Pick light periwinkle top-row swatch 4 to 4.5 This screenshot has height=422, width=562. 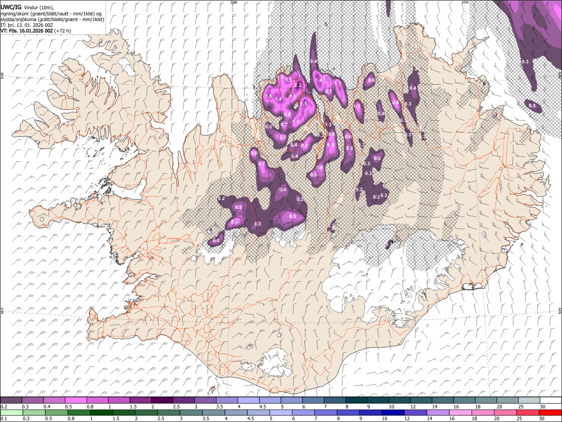tap(249, 400)
